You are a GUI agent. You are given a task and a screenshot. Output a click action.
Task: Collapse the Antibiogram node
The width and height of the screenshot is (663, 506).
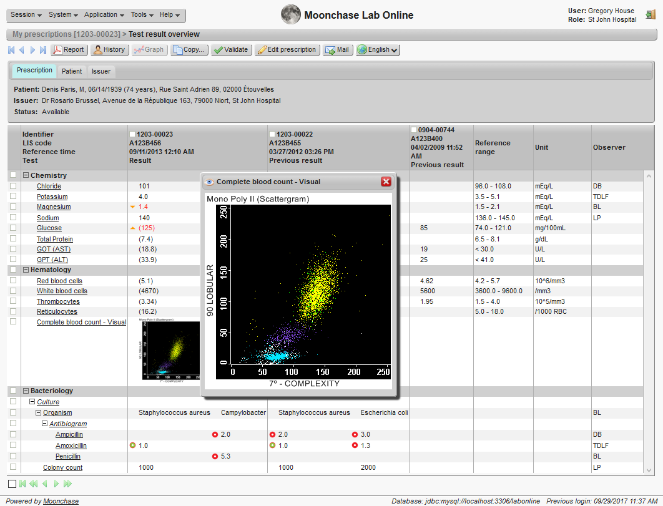[45, 424]
